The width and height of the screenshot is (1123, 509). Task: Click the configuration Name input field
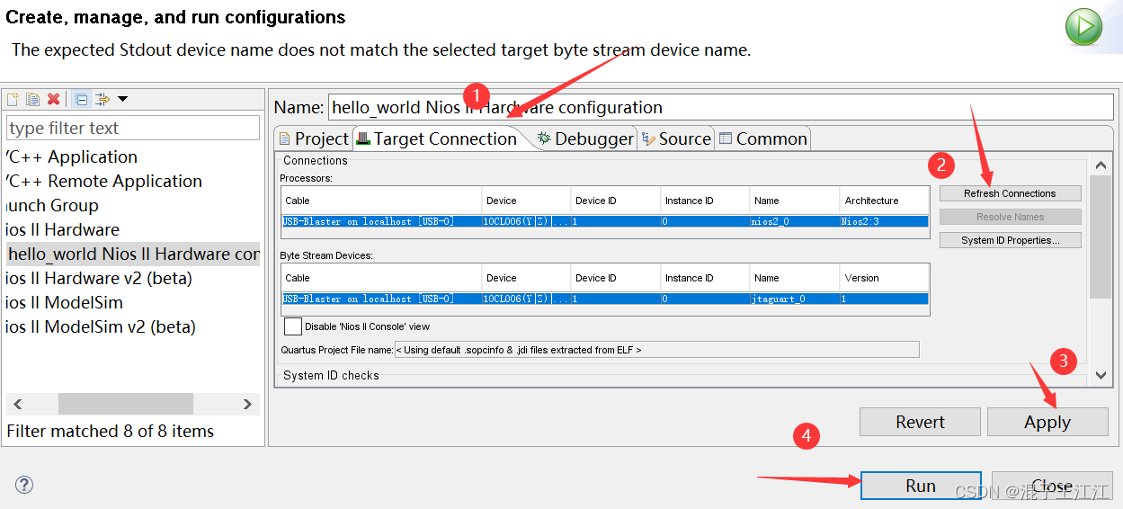click(721, 107)
